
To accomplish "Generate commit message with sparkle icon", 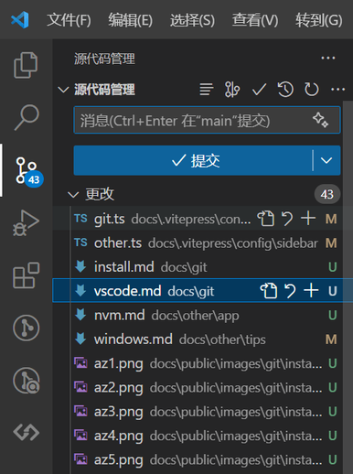I will [x=320, y=120].
